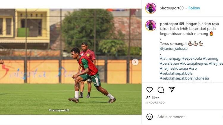This screenshot has width=223, height=125.
Task: Open the #latihanpagi hashtag
Action: 170,59
